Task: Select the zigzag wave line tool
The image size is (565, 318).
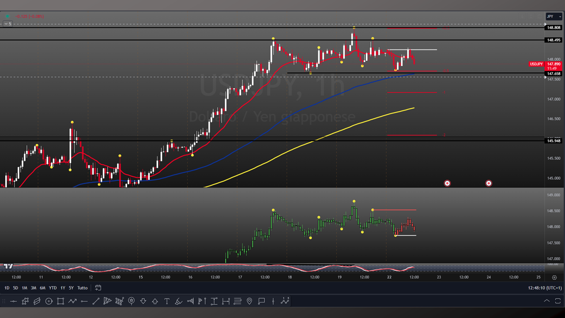Action: pyautogui.click(x=72, y=301)
